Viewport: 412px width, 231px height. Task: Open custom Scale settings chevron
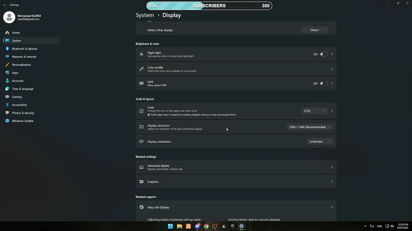pos(332,111)
